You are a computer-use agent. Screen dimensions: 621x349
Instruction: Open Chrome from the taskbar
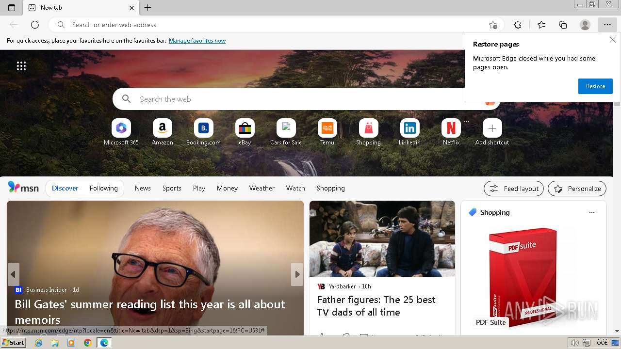[x=87, y=343]
